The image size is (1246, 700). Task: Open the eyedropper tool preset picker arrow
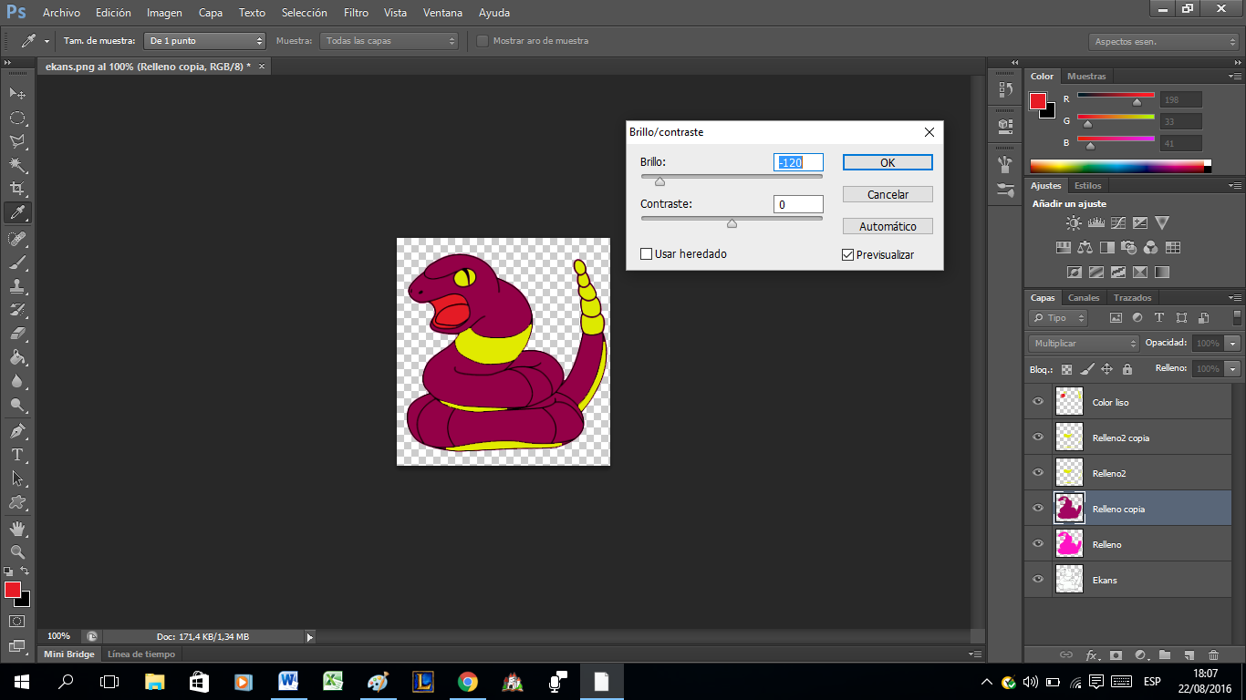click(x=47, y=41)
